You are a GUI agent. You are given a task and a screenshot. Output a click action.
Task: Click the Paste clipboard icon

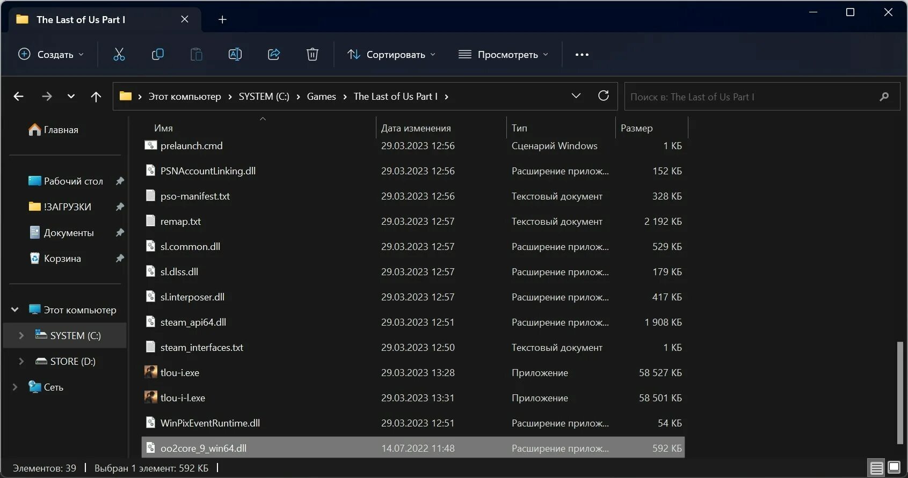(x=197, y=54)
